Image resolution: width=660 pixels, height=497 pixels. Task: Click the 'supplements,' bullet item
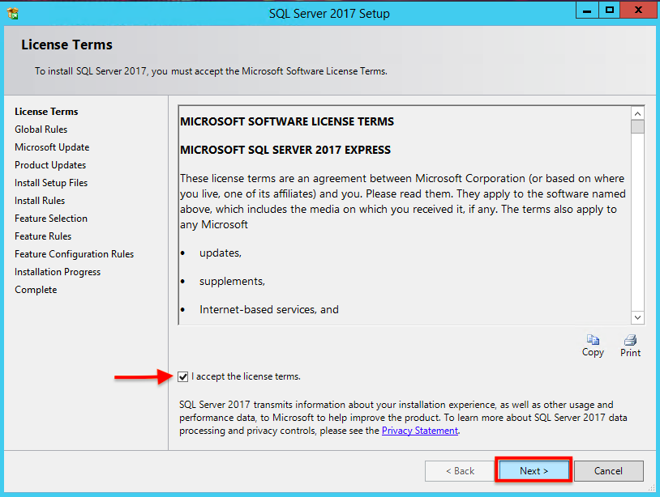[x=232, y=281]
